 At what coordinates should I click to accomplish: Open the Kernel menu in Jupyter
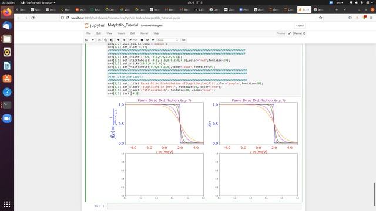(x=144, y=33)
